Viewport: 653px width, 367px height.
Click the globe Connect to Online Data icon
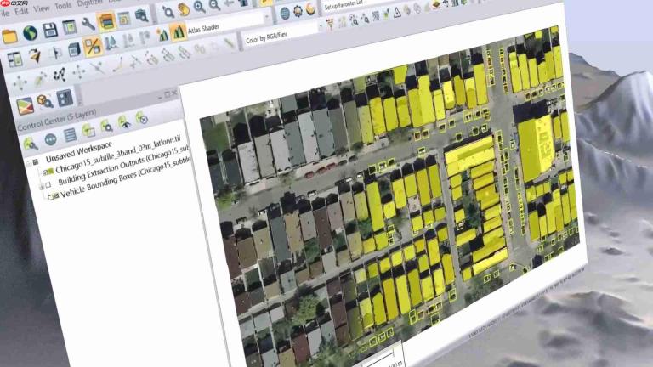click(30, 33)
